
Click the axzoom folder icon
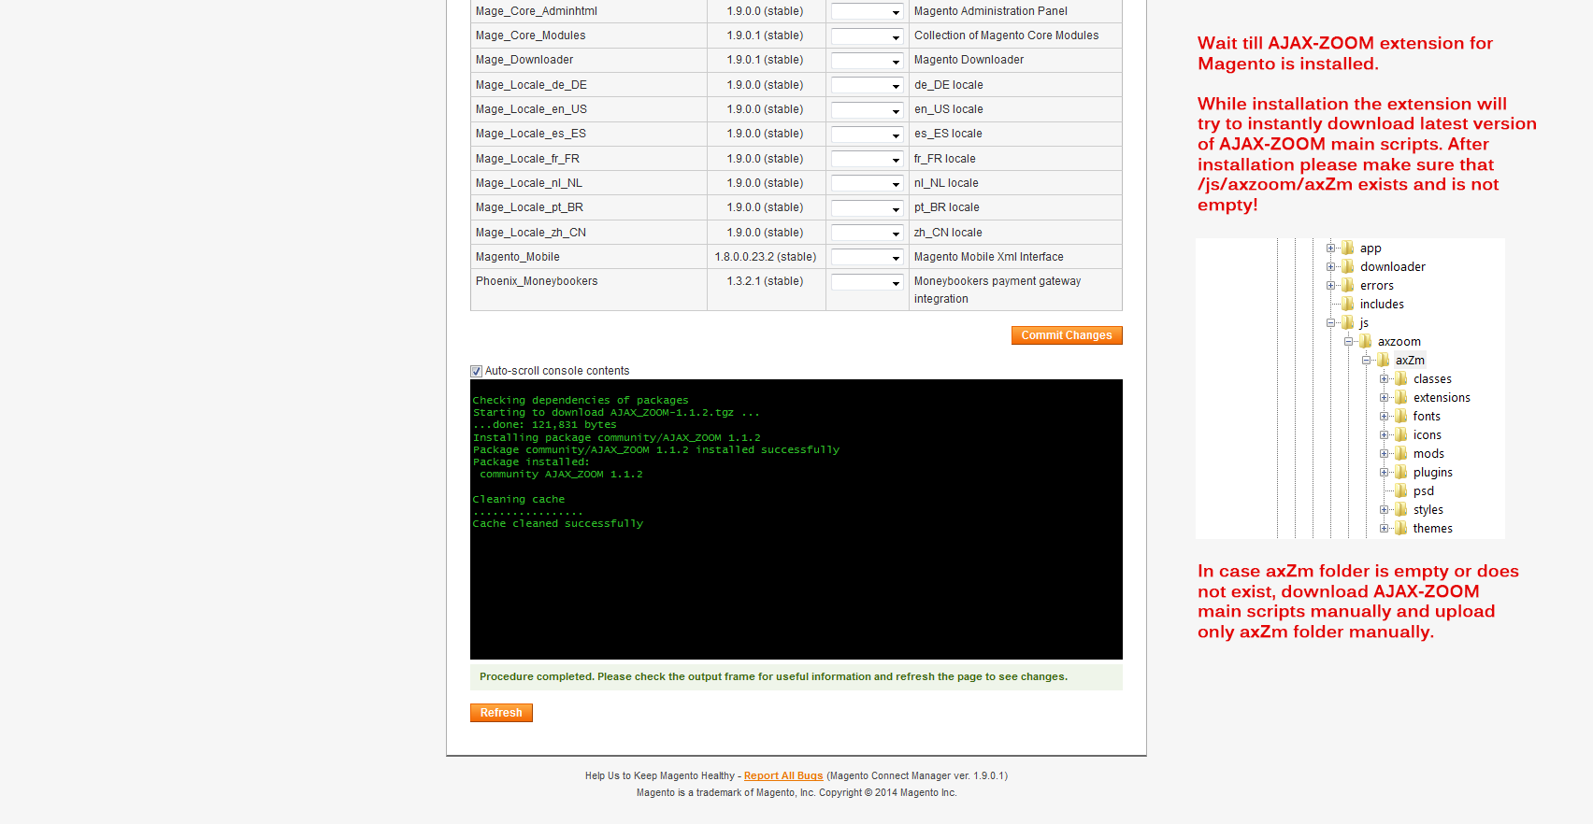pos(1365,341)
